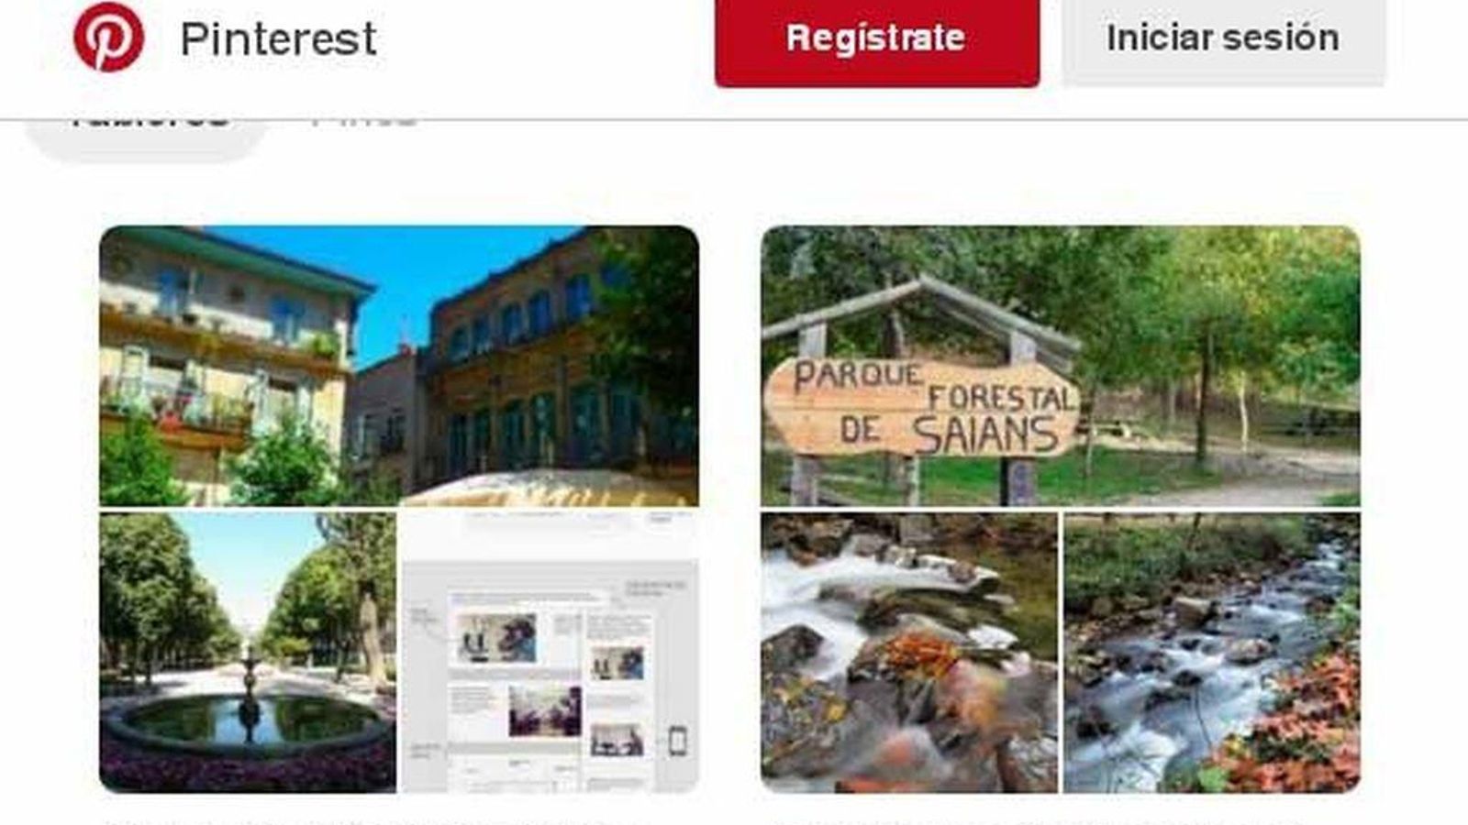Open the park fountain photo thumbnail
This screenshot has width=1468, height=825.
coord(248,653)
